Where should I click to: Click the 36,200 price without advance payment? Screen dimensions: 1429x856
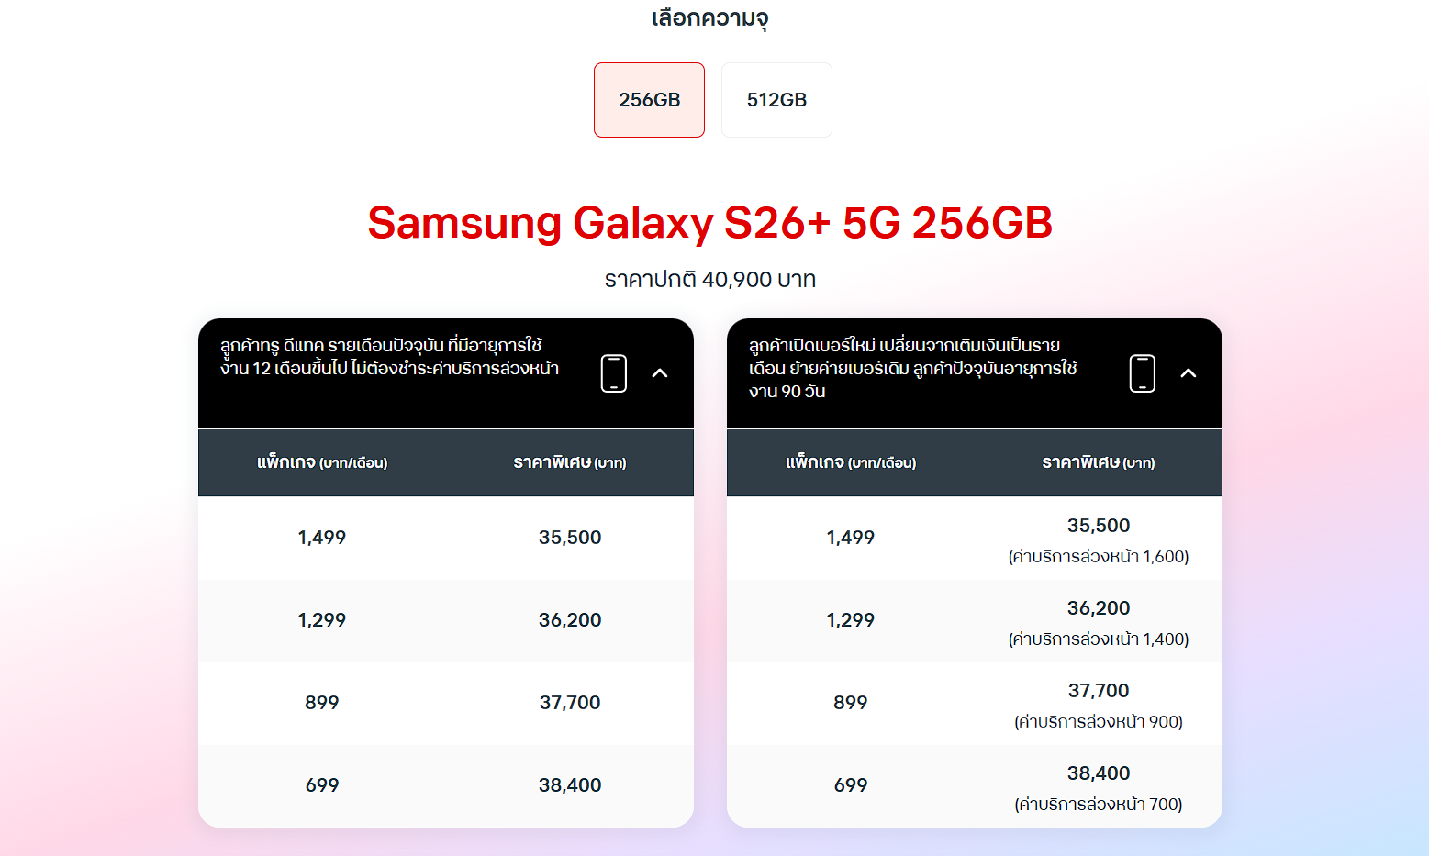tap(570, 620)
